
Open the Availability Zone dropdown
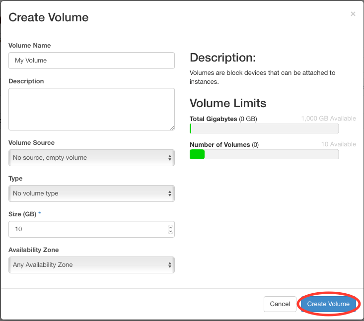pos(91,265)
